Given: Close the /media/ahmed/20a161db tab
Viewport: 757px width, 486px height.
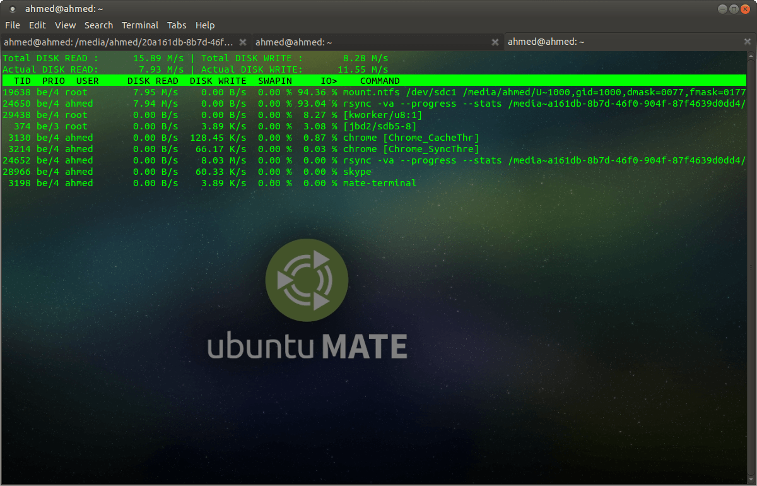Looking at the screenshot, I should click(x=244, y=42).
